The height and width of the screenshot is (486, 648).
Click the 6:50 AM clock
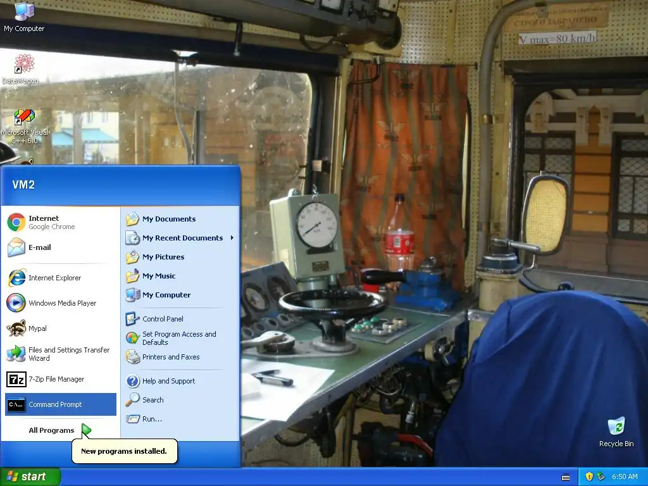click(x=625, y=477)
